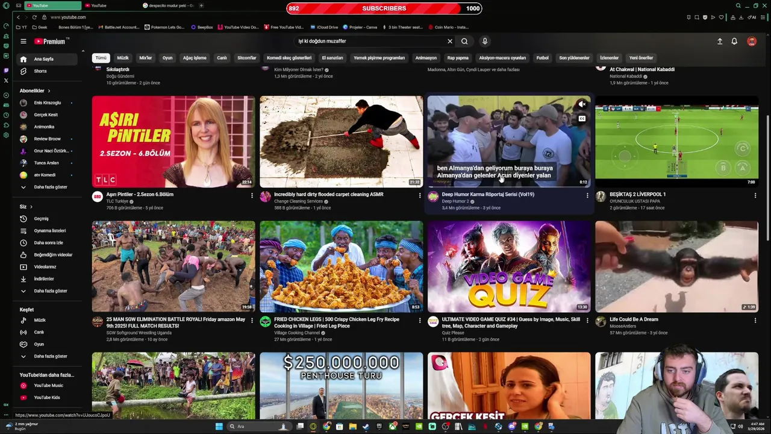Select the Sitcom'lar filter chip
This screenshot has width=771, height=434.
point(247,58)
